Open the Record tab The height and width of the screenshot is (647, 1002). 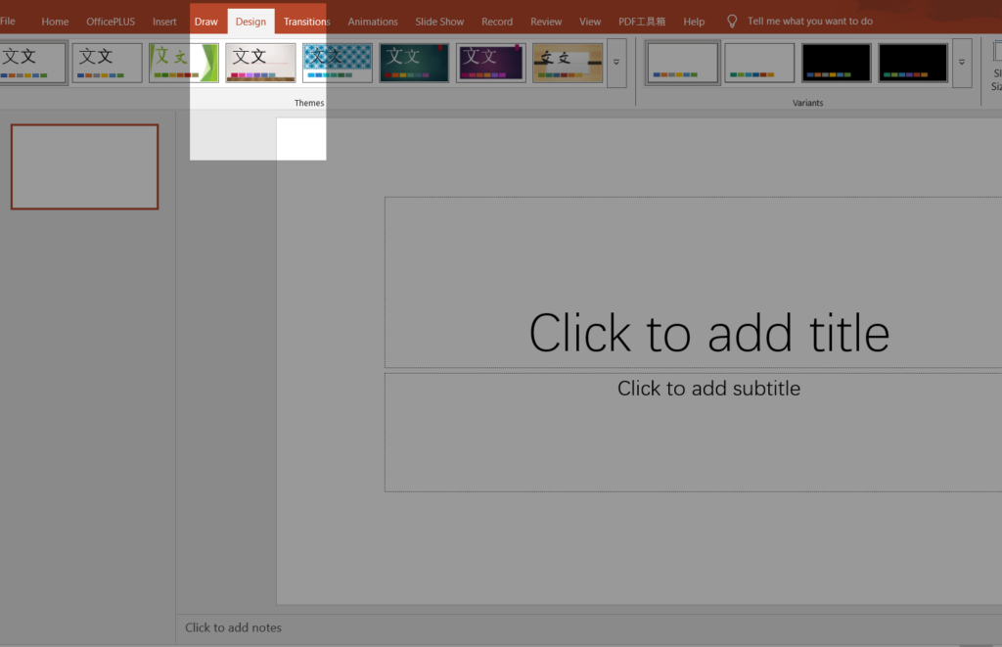click(497, 20)
